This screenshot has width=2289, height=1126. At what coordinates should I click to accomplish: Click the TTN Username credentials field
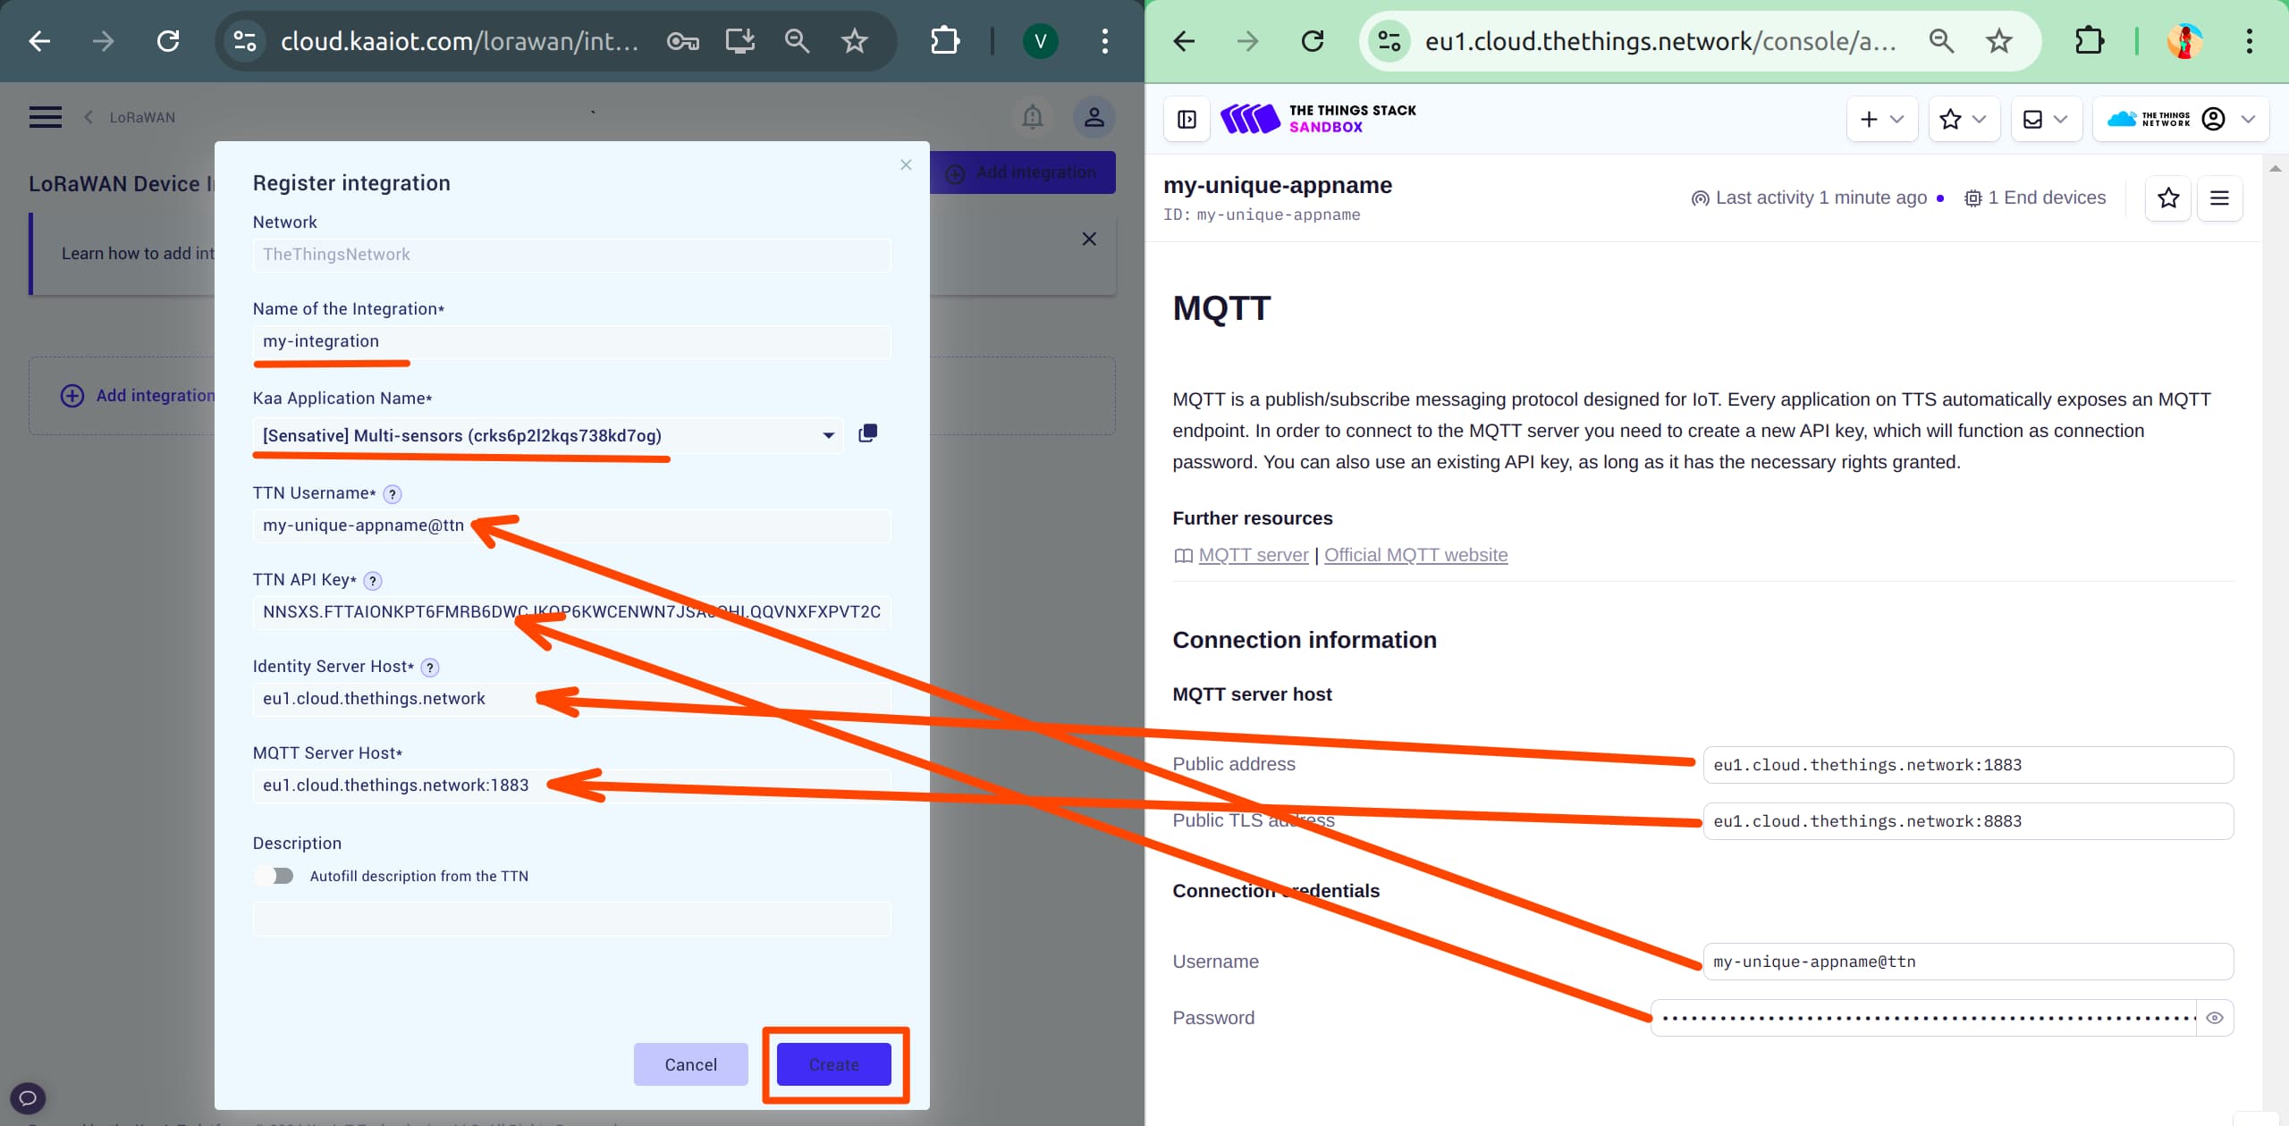(1968, 962)
